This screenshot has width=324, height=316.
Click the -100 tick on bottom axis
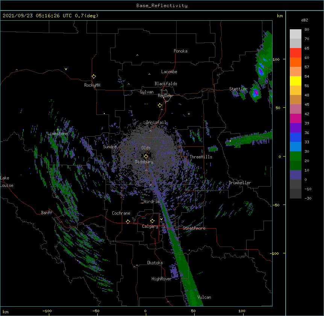point(47,311)
